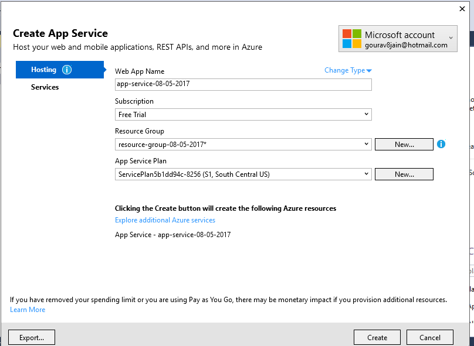This screenshot has height=346, width=474.
Task: Click the Cancel button
Action: [430, 337]
